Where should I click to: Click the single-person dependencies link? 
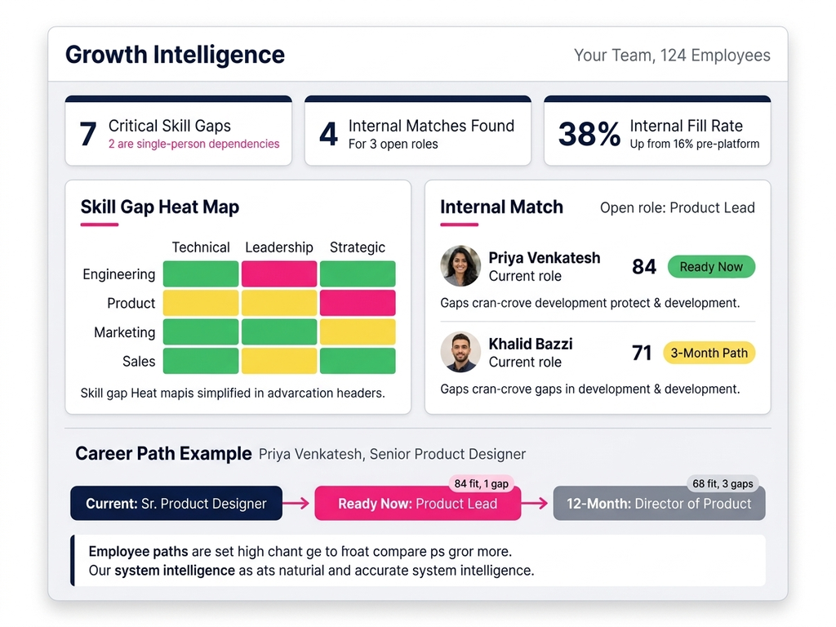[193, 145]
